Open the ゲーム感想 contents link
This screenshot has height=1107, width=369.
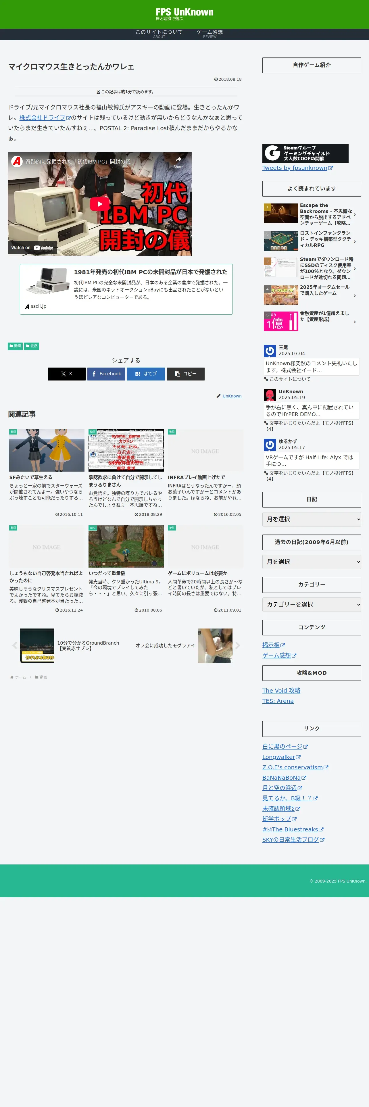[279, 655]
